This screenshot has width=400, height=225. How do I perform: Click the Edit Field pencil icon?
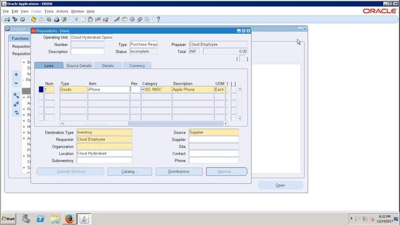point(117,19)
